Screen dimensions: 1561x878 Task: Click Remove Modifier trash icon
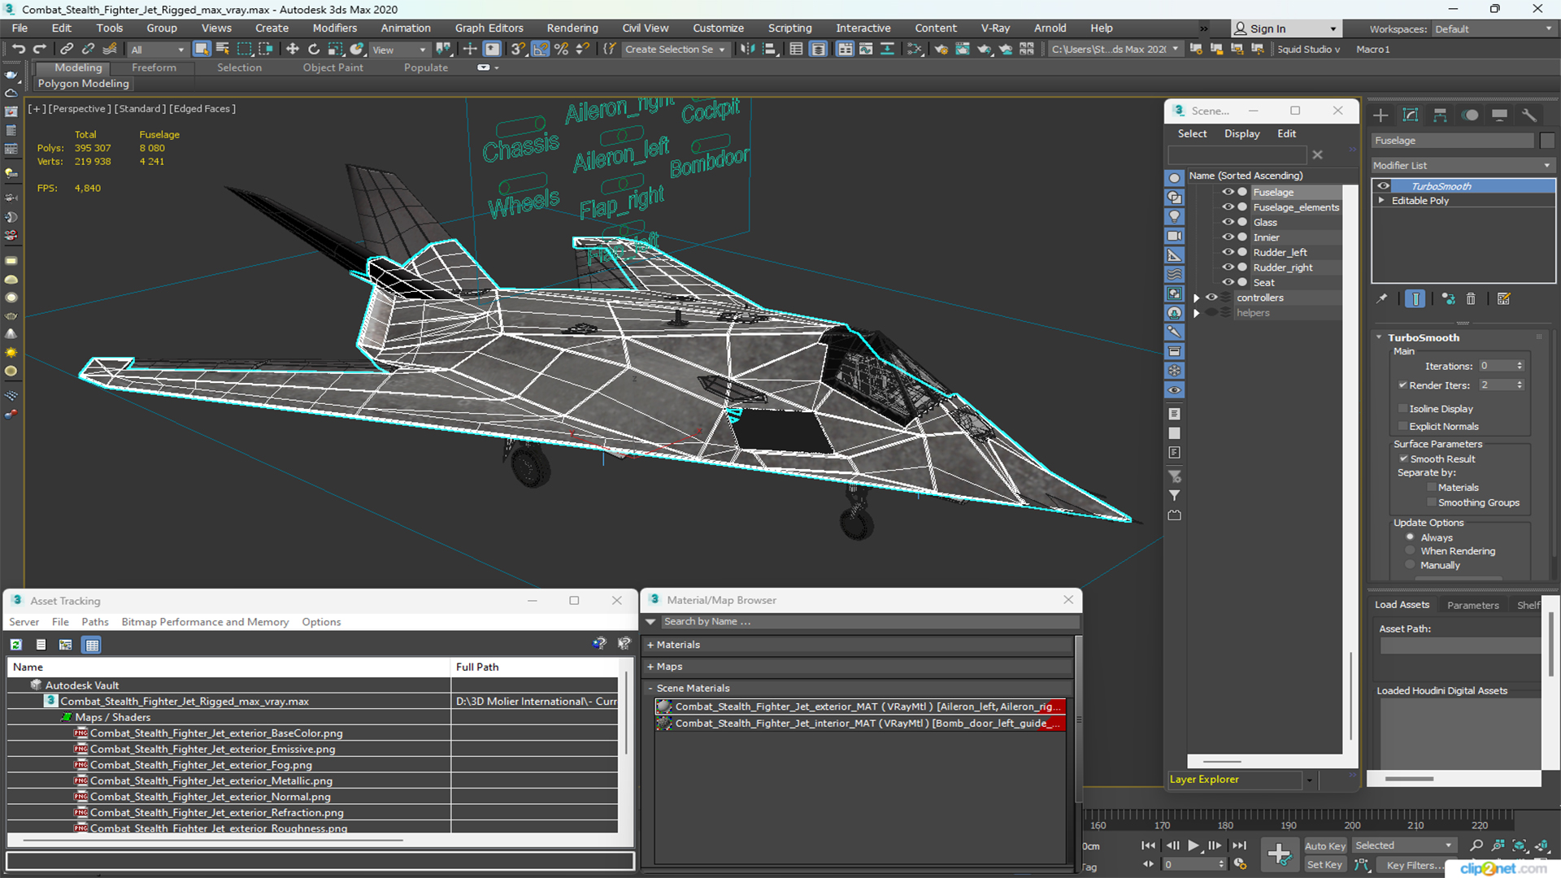coord(1471,299)
